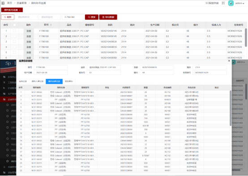Click quantity 12 in dialog row 15
This screenshot has width=248, height=176.
145,144
